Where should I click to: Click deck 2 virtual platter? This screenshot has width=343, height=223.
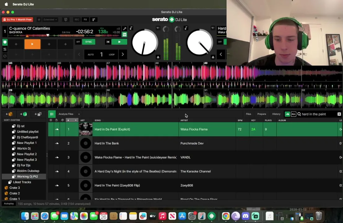pyautogui.click(x=199, y=43)
